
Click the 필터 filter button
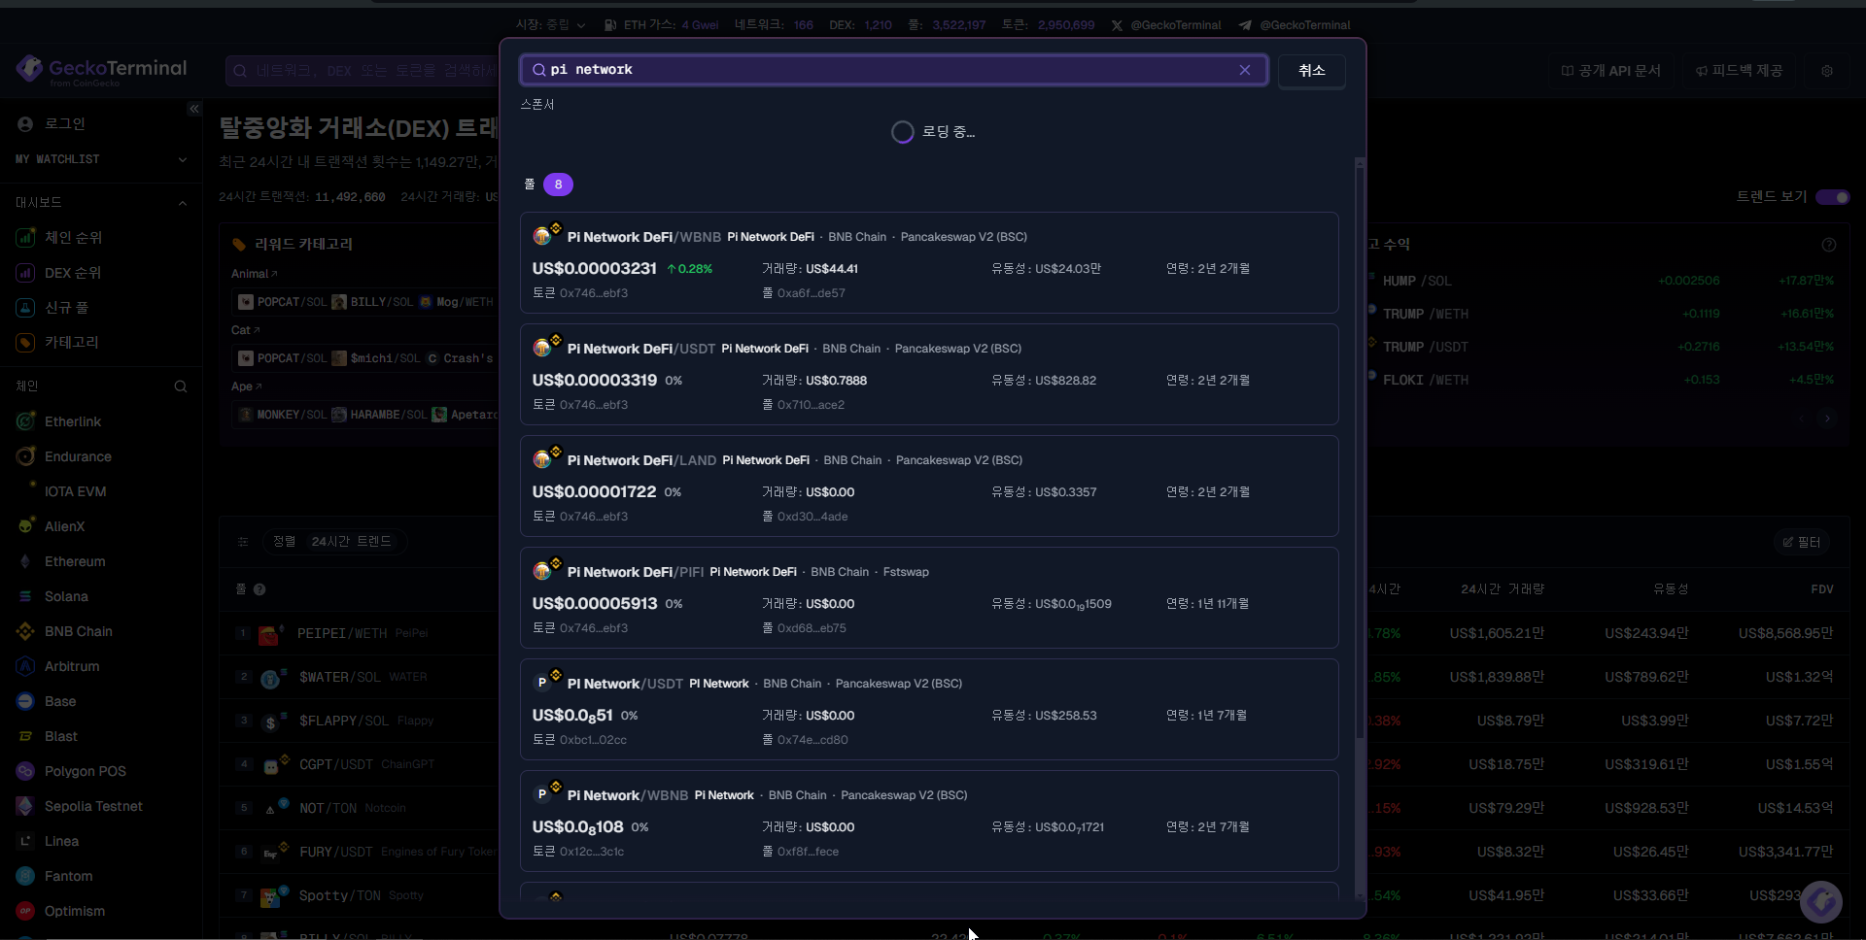click(x=1801, y=542)
